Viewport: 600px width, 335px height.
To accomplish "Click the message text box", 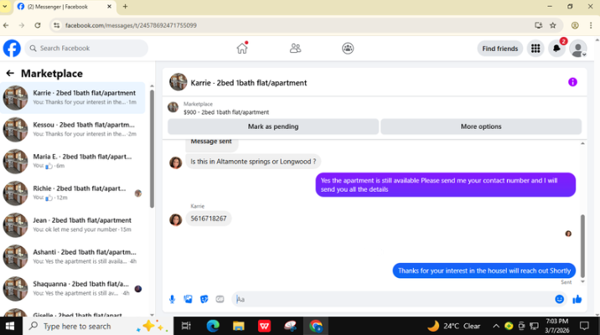I will pos(392,299).
